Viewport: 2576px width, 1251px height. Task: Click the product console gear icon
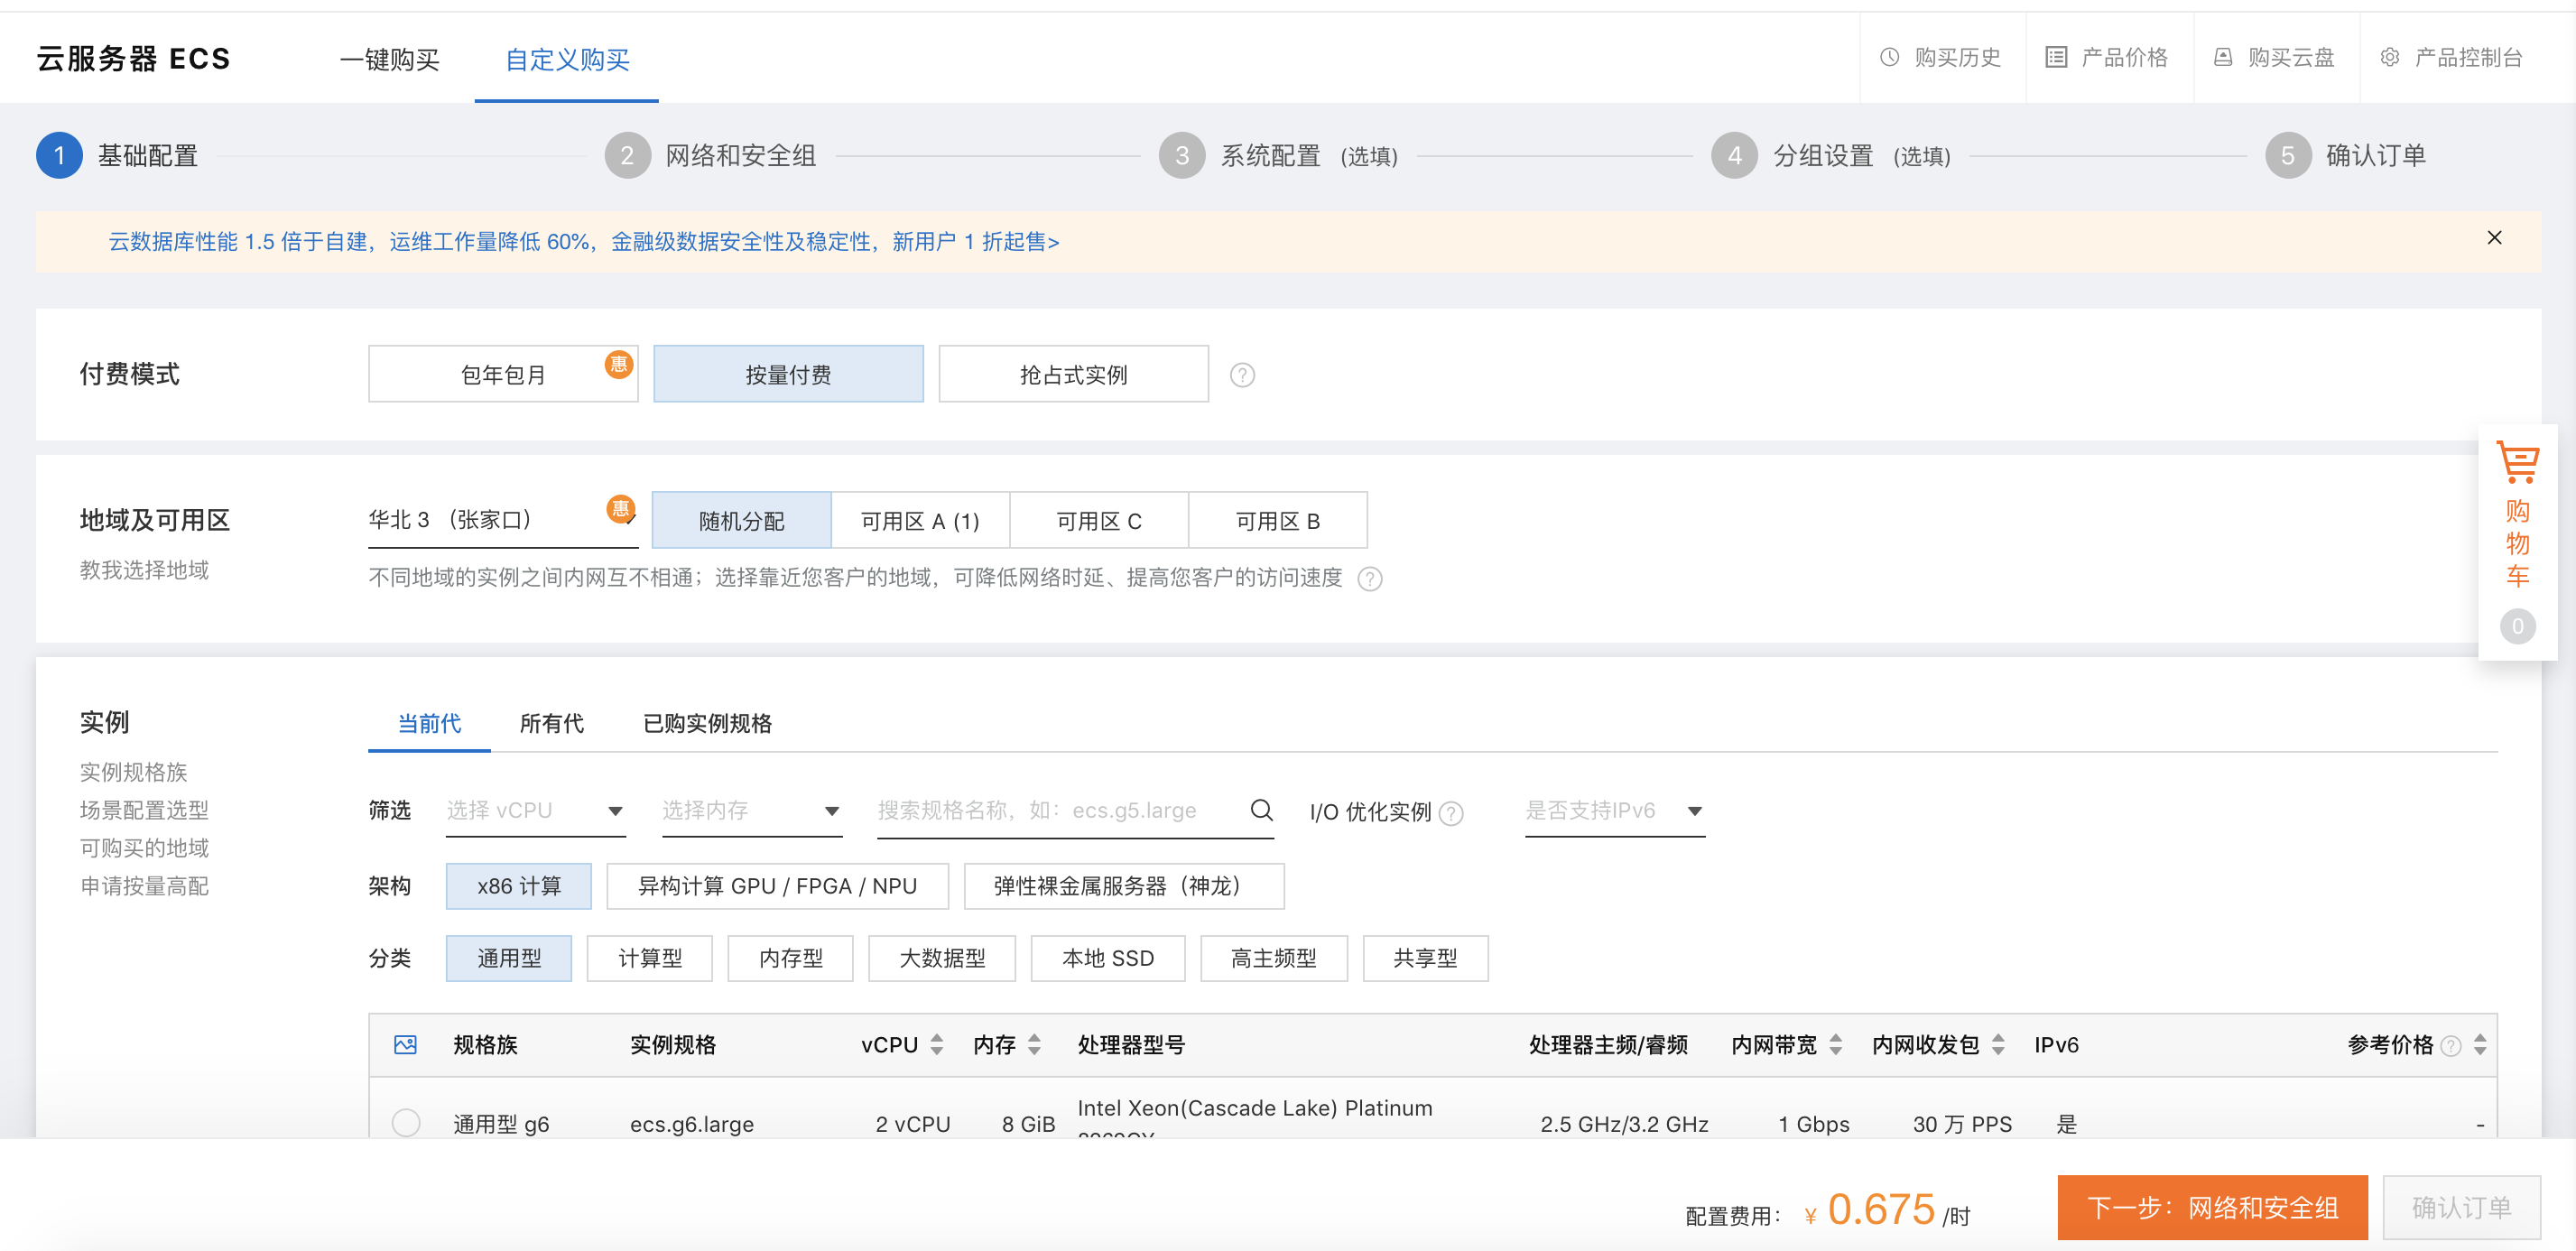(2389, 58)
